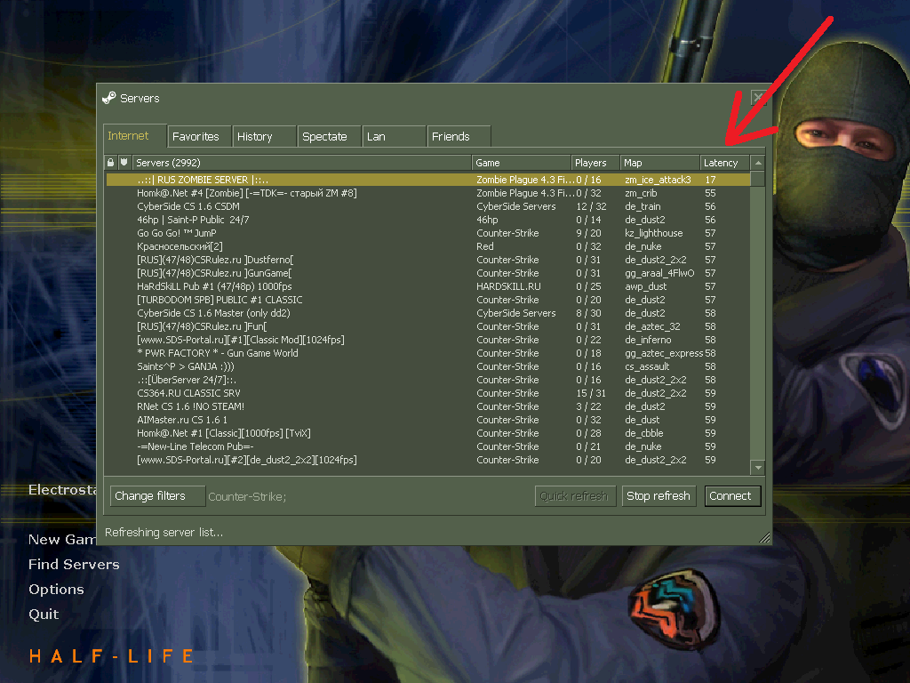Viewport: 910px width, 683px height.
Task: Sort list by Players column header
Action: pyautogui.click(x=595, y=163)
